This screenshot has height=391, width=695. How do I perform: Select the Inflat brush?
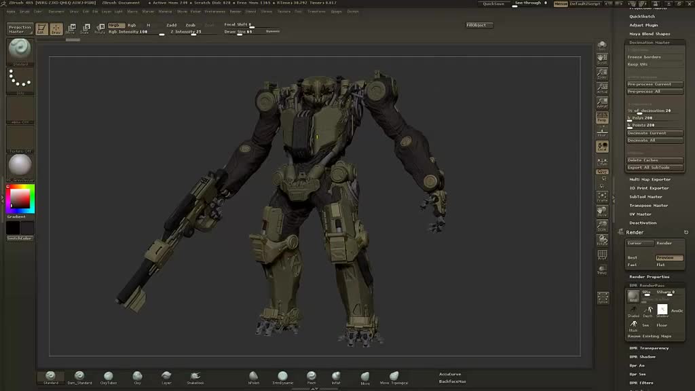coord(336,377)
